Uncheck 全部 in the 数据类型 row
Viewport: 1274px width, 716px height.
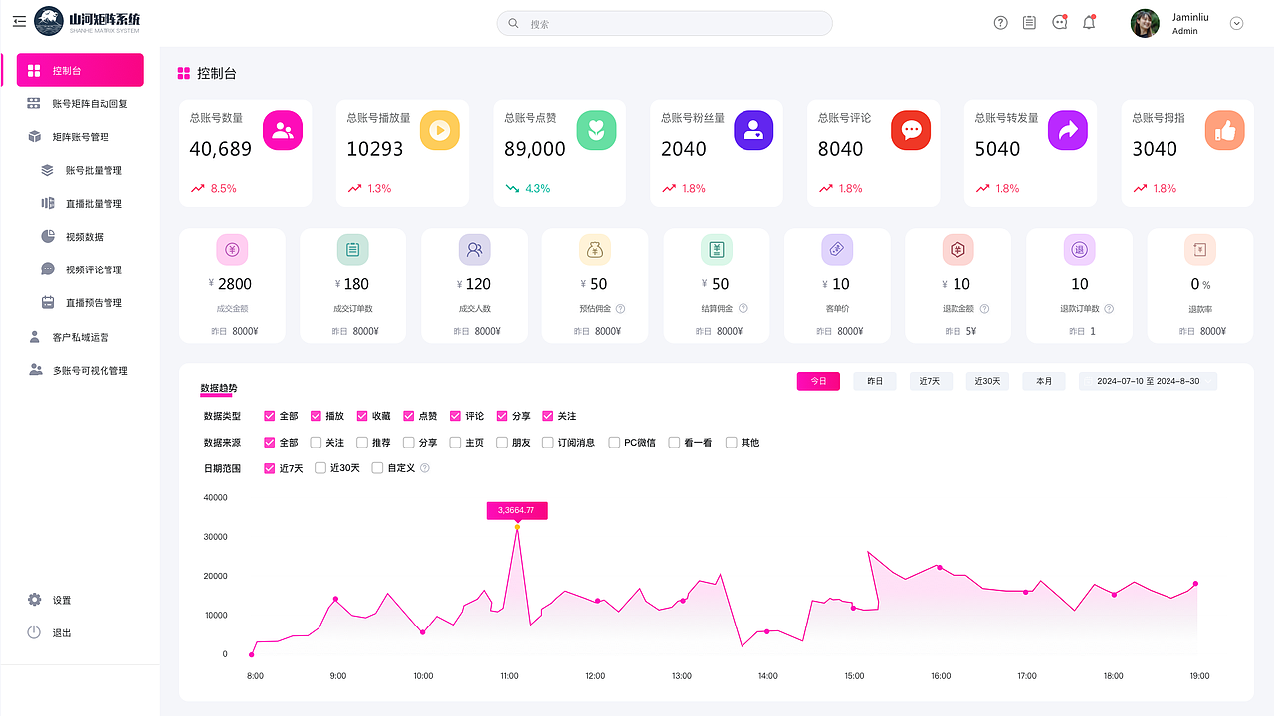point(269,416)
